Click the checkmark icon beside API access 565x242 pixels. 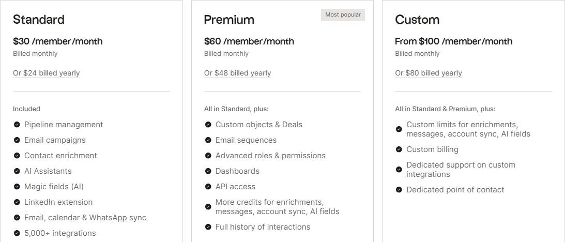pos(208,187)
